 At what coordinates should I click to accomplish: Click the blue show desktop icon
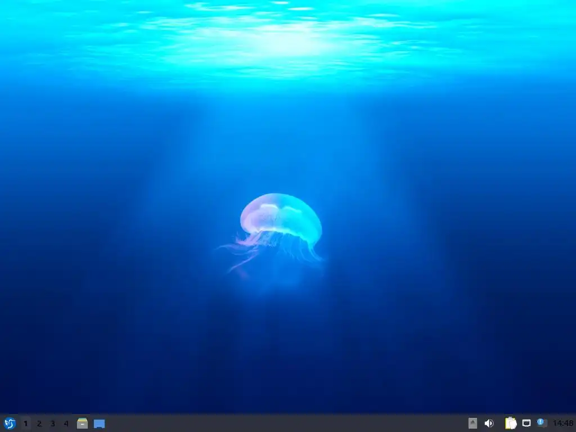coord(99,424)
